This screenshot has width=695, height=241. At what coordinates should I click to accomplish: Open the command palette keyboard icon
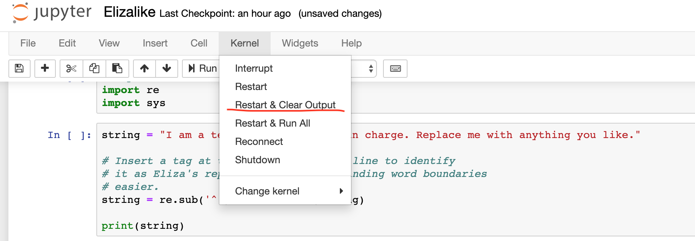pos(395,69)
